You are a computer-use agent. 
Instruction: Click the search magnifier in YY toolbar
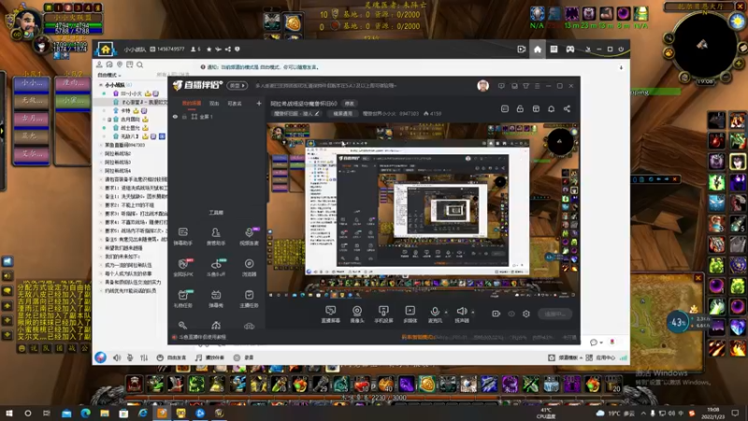click(139, 65)
